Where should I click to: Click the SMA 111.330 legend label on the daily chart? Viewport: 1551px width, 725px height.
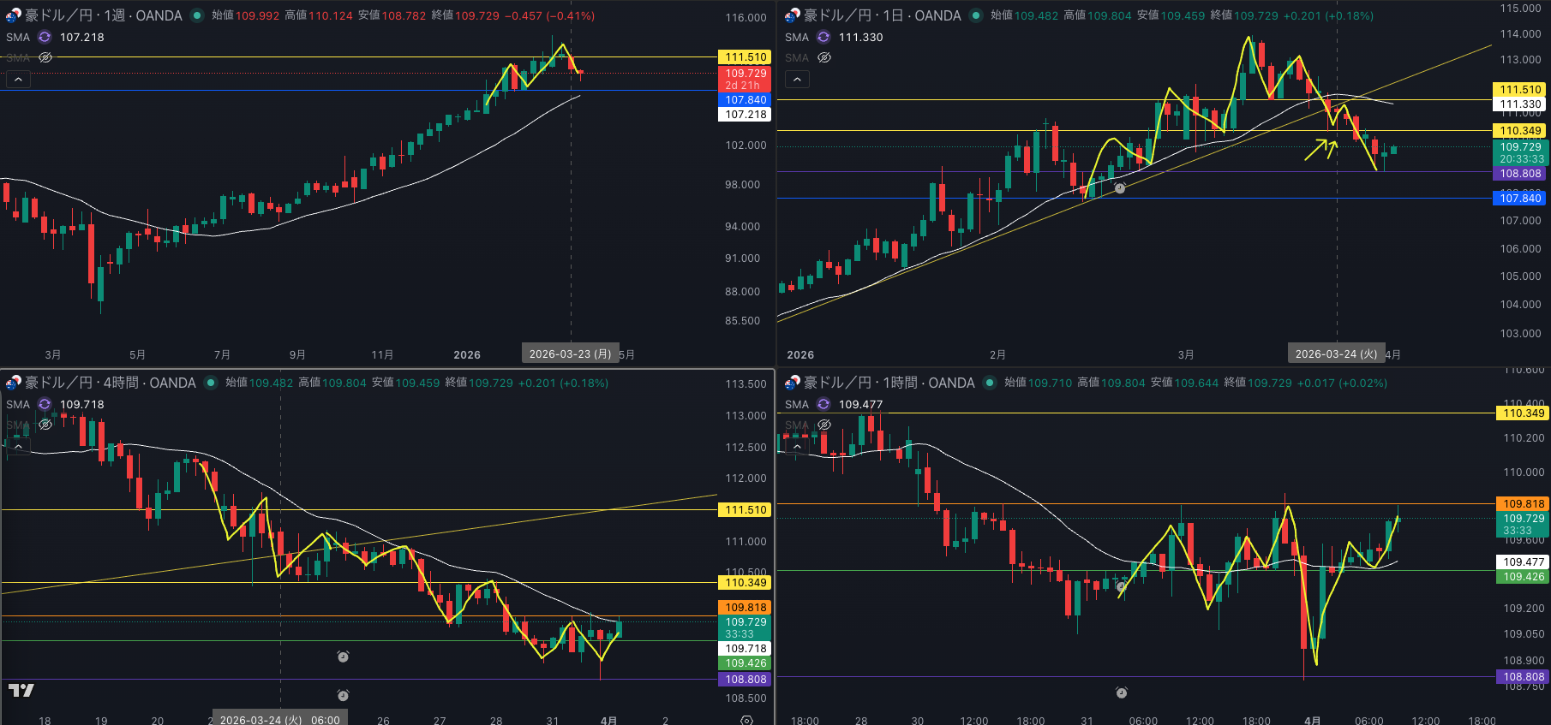tap(860, 37)
